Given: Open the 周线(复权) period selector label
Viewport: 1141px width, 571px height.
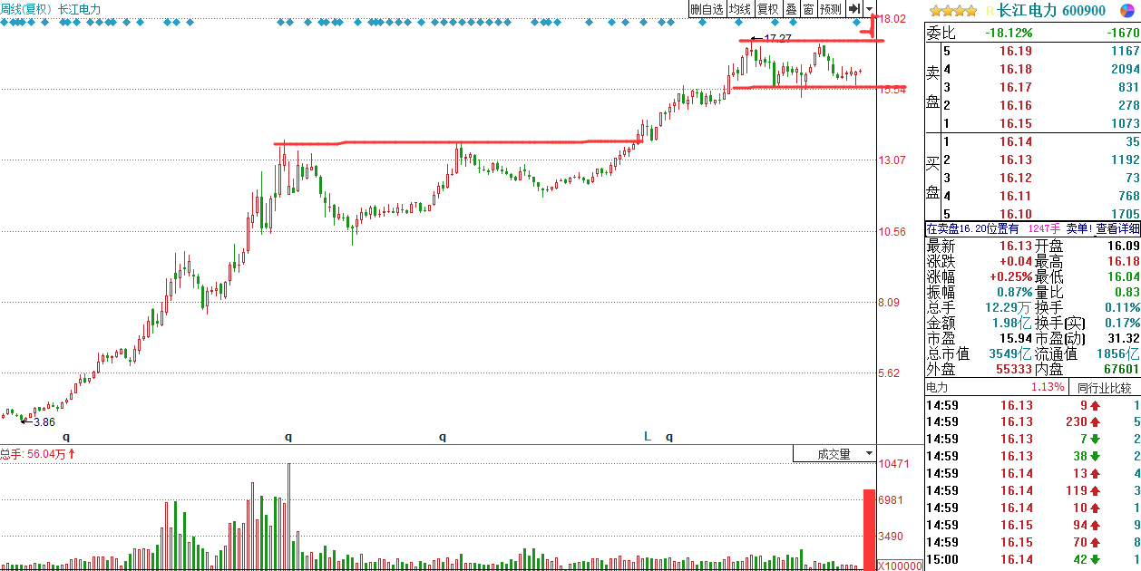Looking at the screenshot, I should click(26, 9).
